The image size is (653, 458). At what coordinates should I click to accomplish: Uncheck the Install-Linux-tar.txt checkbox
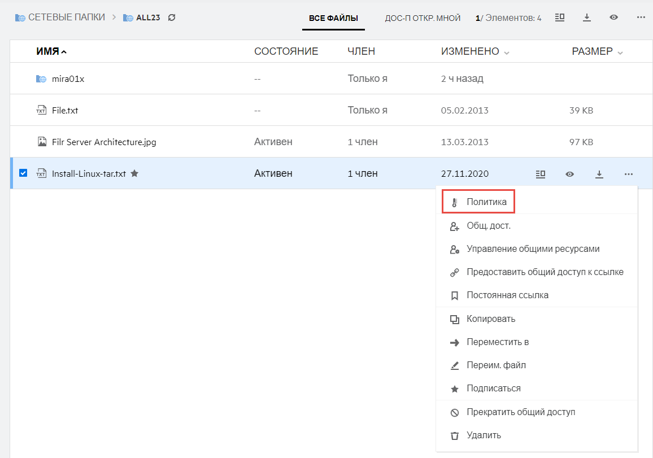23,173
